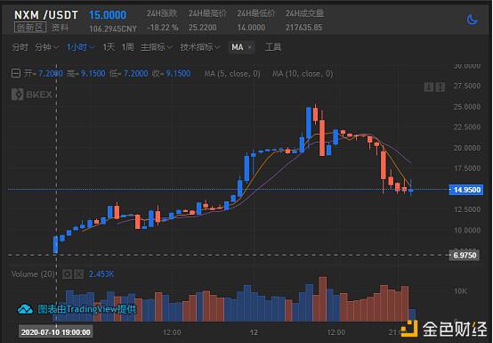
Task: Remove the MA indicator tag using its x
Action: pyautogui.click(x=250, y=47)
